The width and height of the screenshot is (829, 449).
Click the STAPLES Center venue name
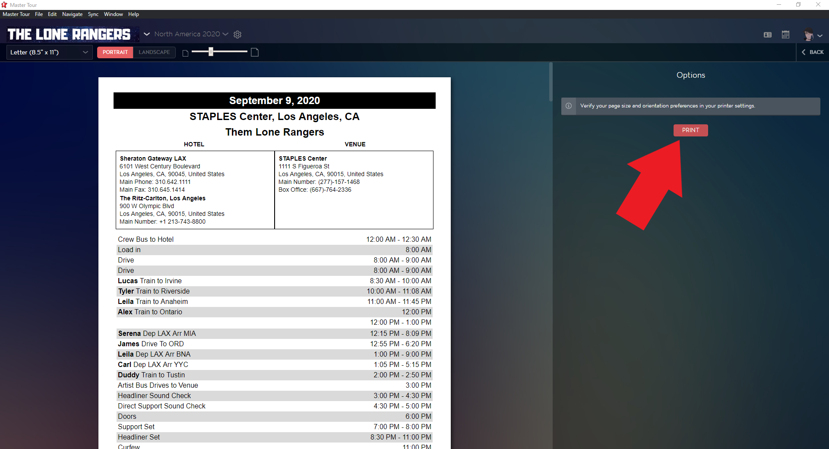pyautogui.click(x=303, y=158)
